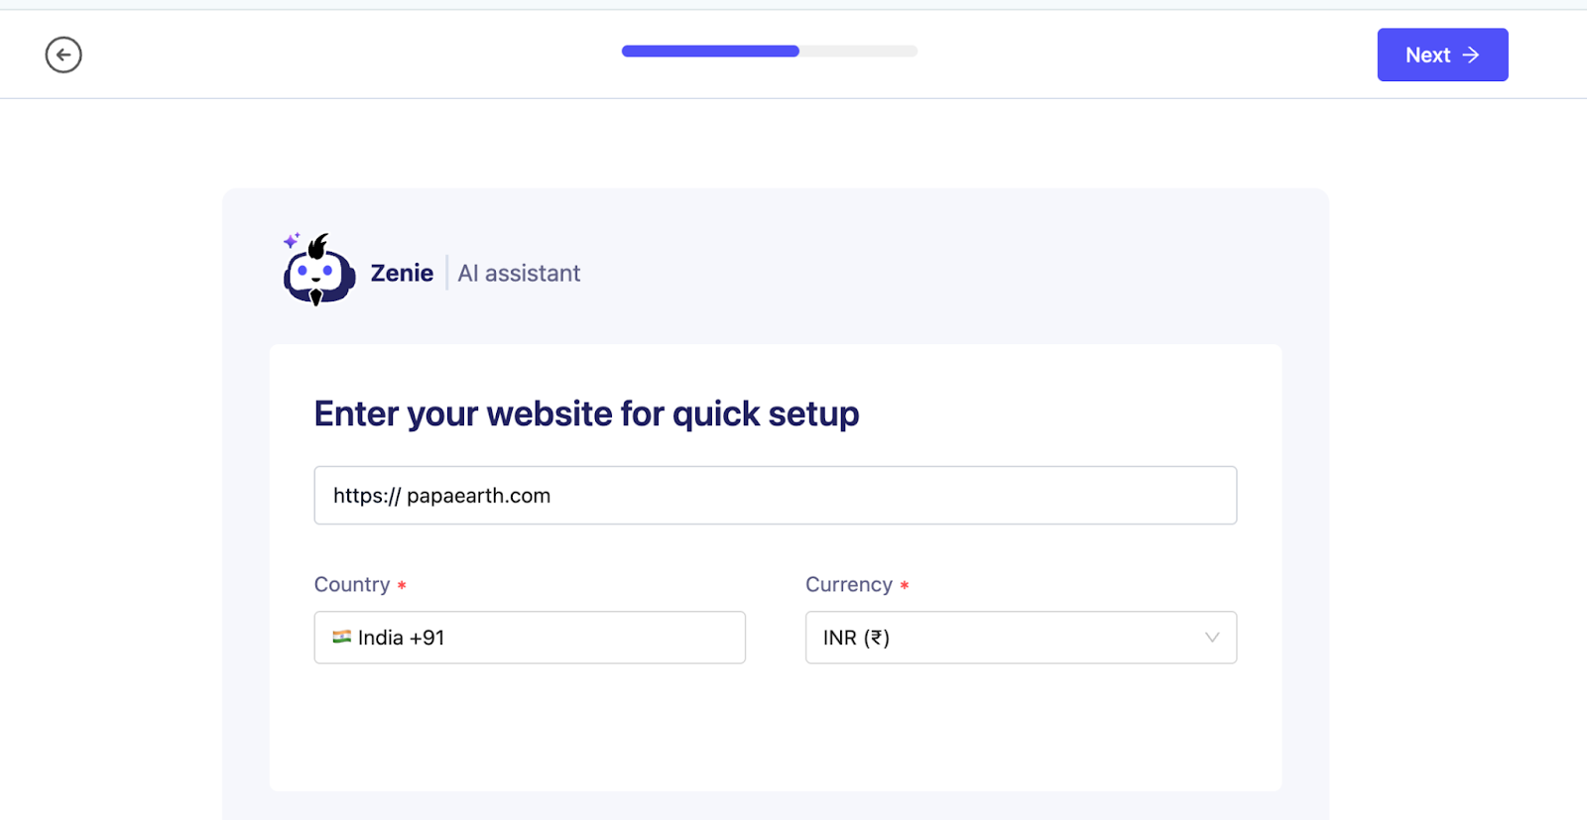1587x820 pixels.
Task: Click the filled blue progress bar segment
Action: coord(710,52)
